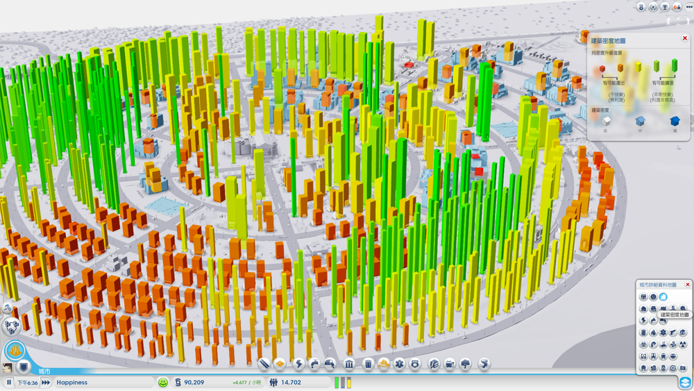Show the power data map in maps panel

coord(643,320)
